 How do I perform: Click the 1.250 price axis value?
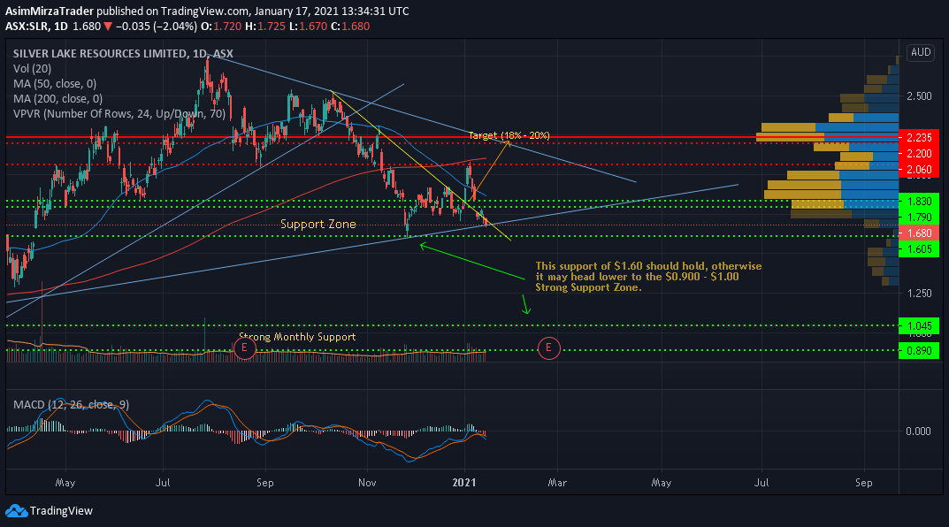918,294
